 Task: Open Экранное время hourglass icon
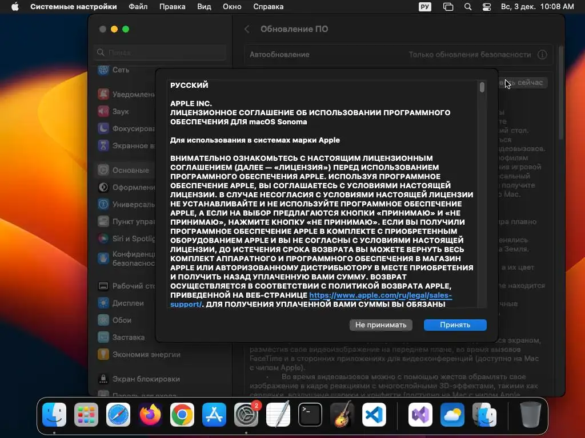[103, 145]
